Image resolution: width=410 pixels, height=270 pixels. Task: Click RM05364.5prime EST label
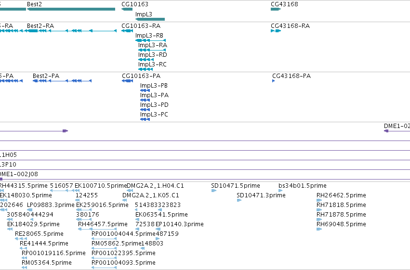47,263
